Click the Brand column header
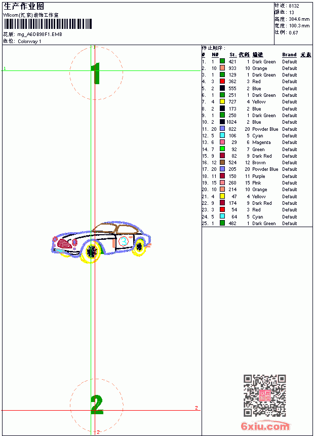This screenshot has height=436, width=314. click(x=289, y=55)
